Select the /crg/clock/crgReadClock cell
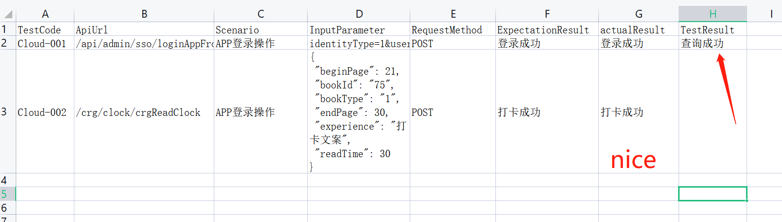Image resolution: width=782 pixels, height=222 pixels. tap(144, 112)
